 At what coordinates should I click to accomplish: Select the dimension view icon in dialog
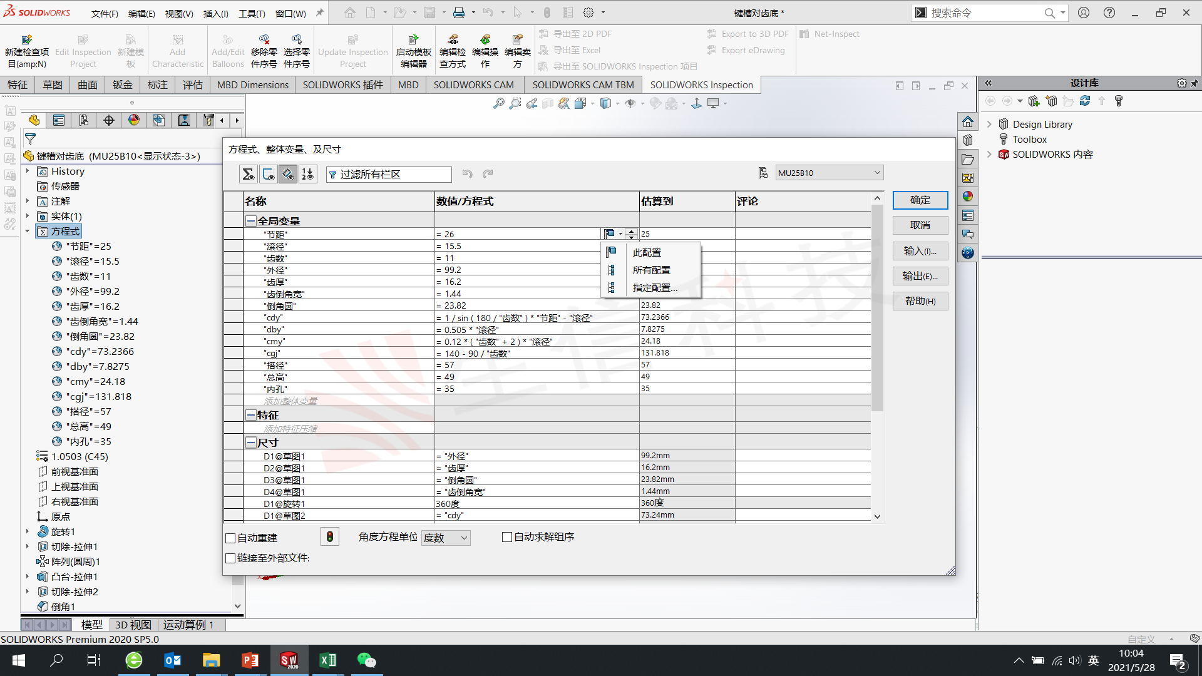point(288,174)
